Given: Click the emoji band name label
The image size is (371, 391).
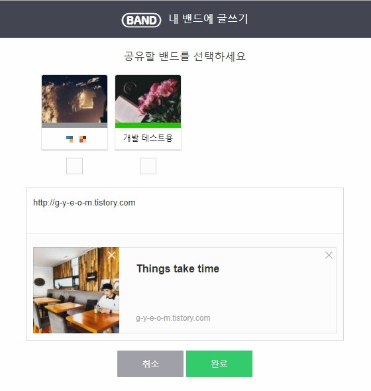Looking at the screenshot, I should point(76,139).
